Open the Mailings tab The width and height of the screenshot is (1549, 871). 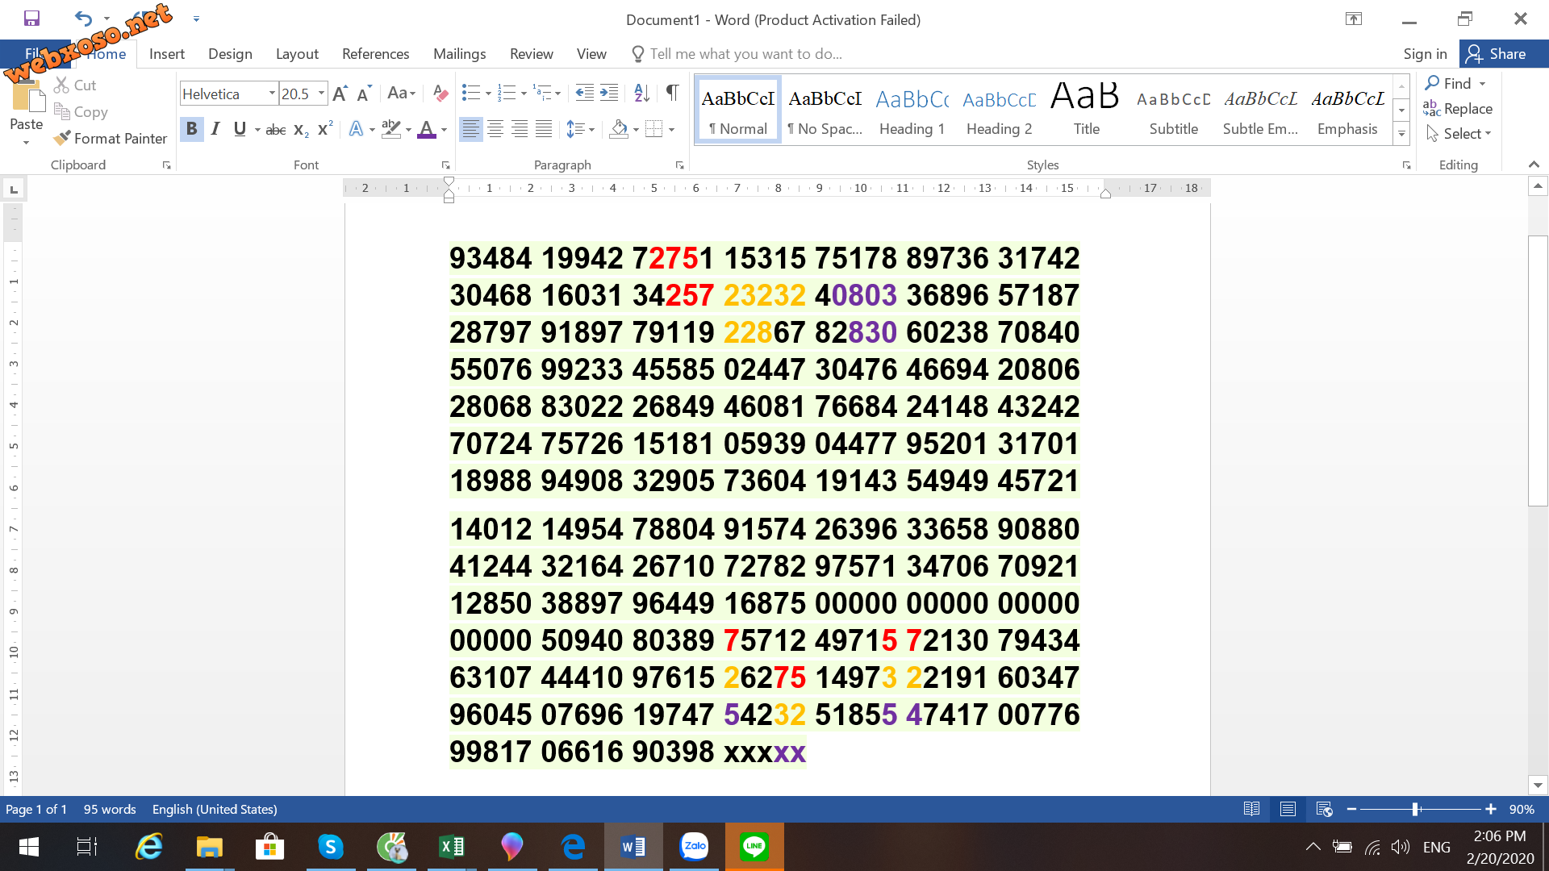click(x=460, y=54)
